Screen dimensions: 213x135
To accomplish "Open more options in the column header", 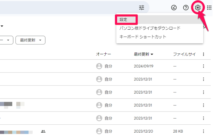I will coord(203,54).
